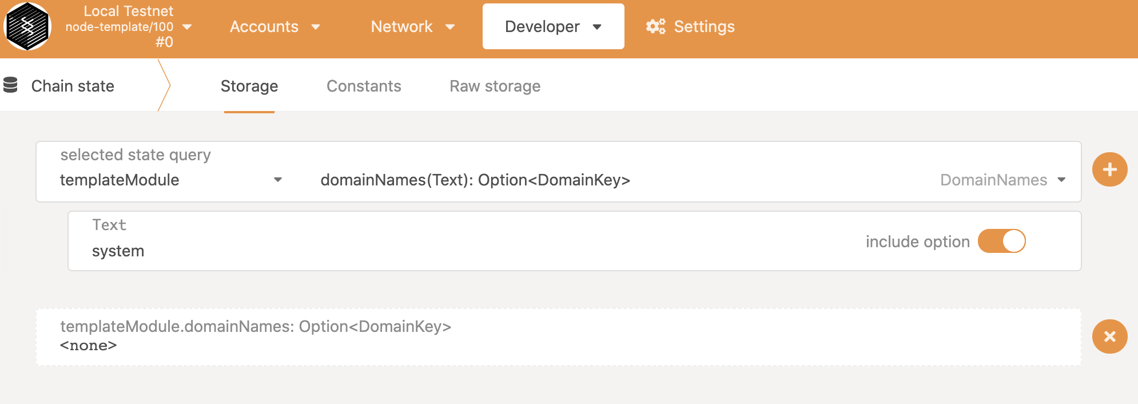Toggle the include option switch
Image resolution: width=1138 pixels, height=404 pixels.
(1002, 241)
